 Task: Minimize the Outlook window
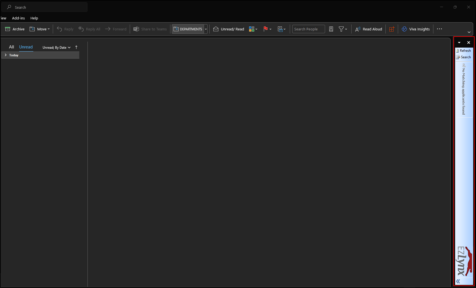(442, 7)
